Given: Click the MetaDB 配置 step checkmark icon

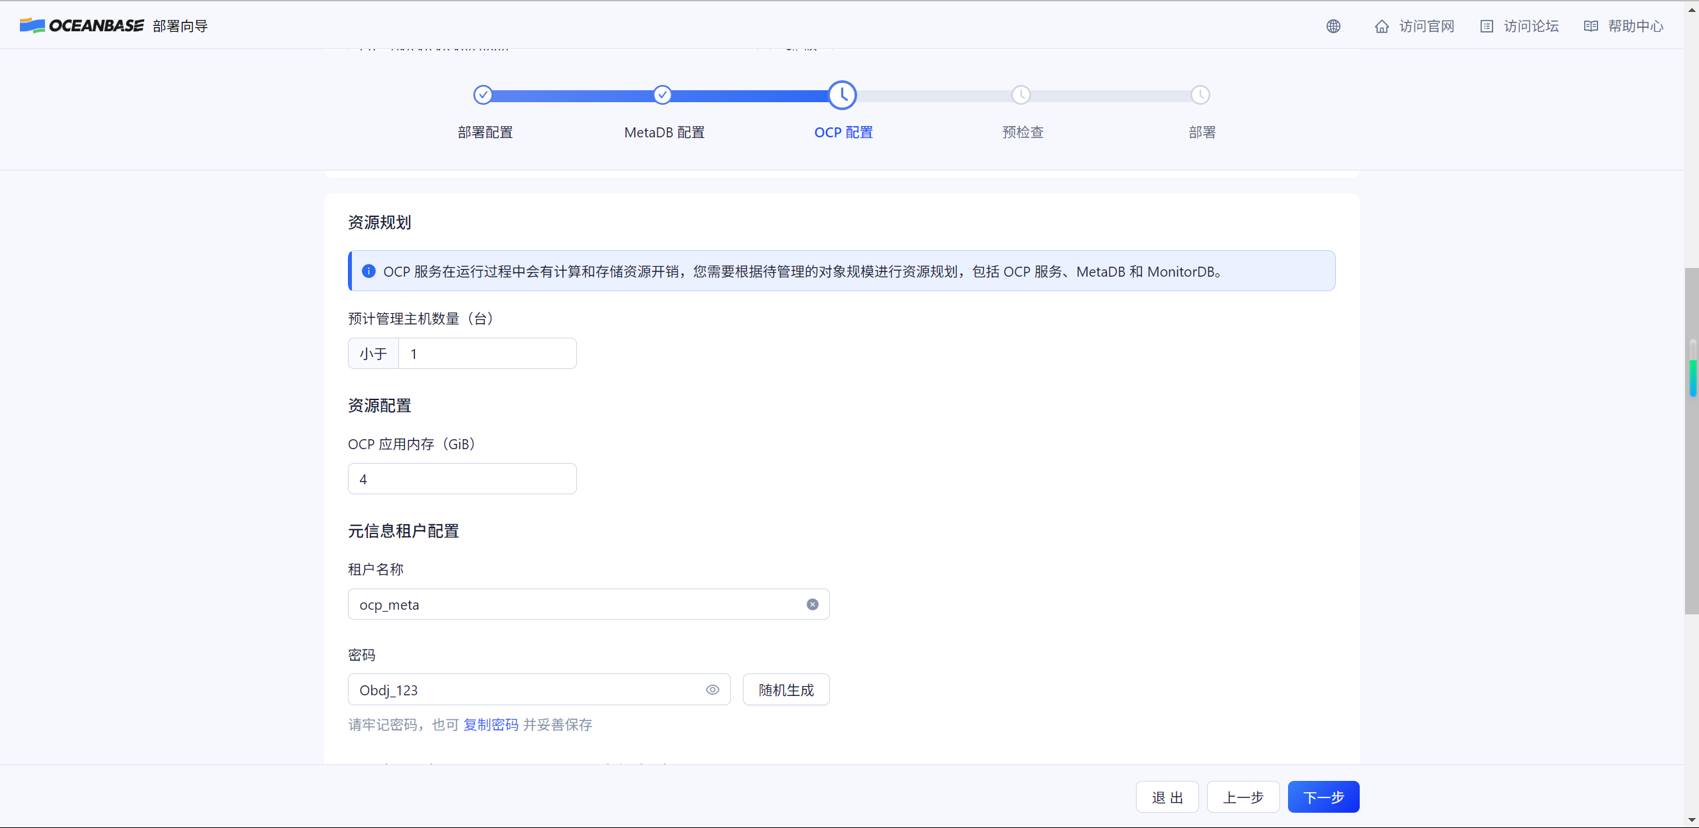Looking at the screenshot, I should tap(662, 95).
